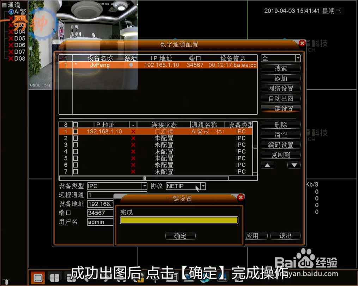Select the single-screen layout icon

(x=38, y=278)
